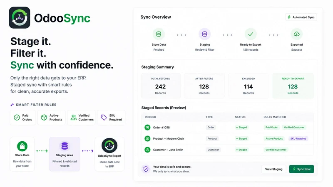Click the Staged status on Order #1058 row
Screen dimensions: 333x187
point(242,128)
